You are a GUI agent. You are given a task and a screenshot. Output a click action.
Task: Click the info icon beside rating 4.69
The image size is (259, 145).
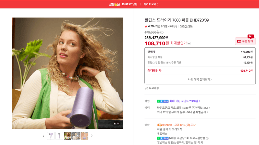pos(174,27)
